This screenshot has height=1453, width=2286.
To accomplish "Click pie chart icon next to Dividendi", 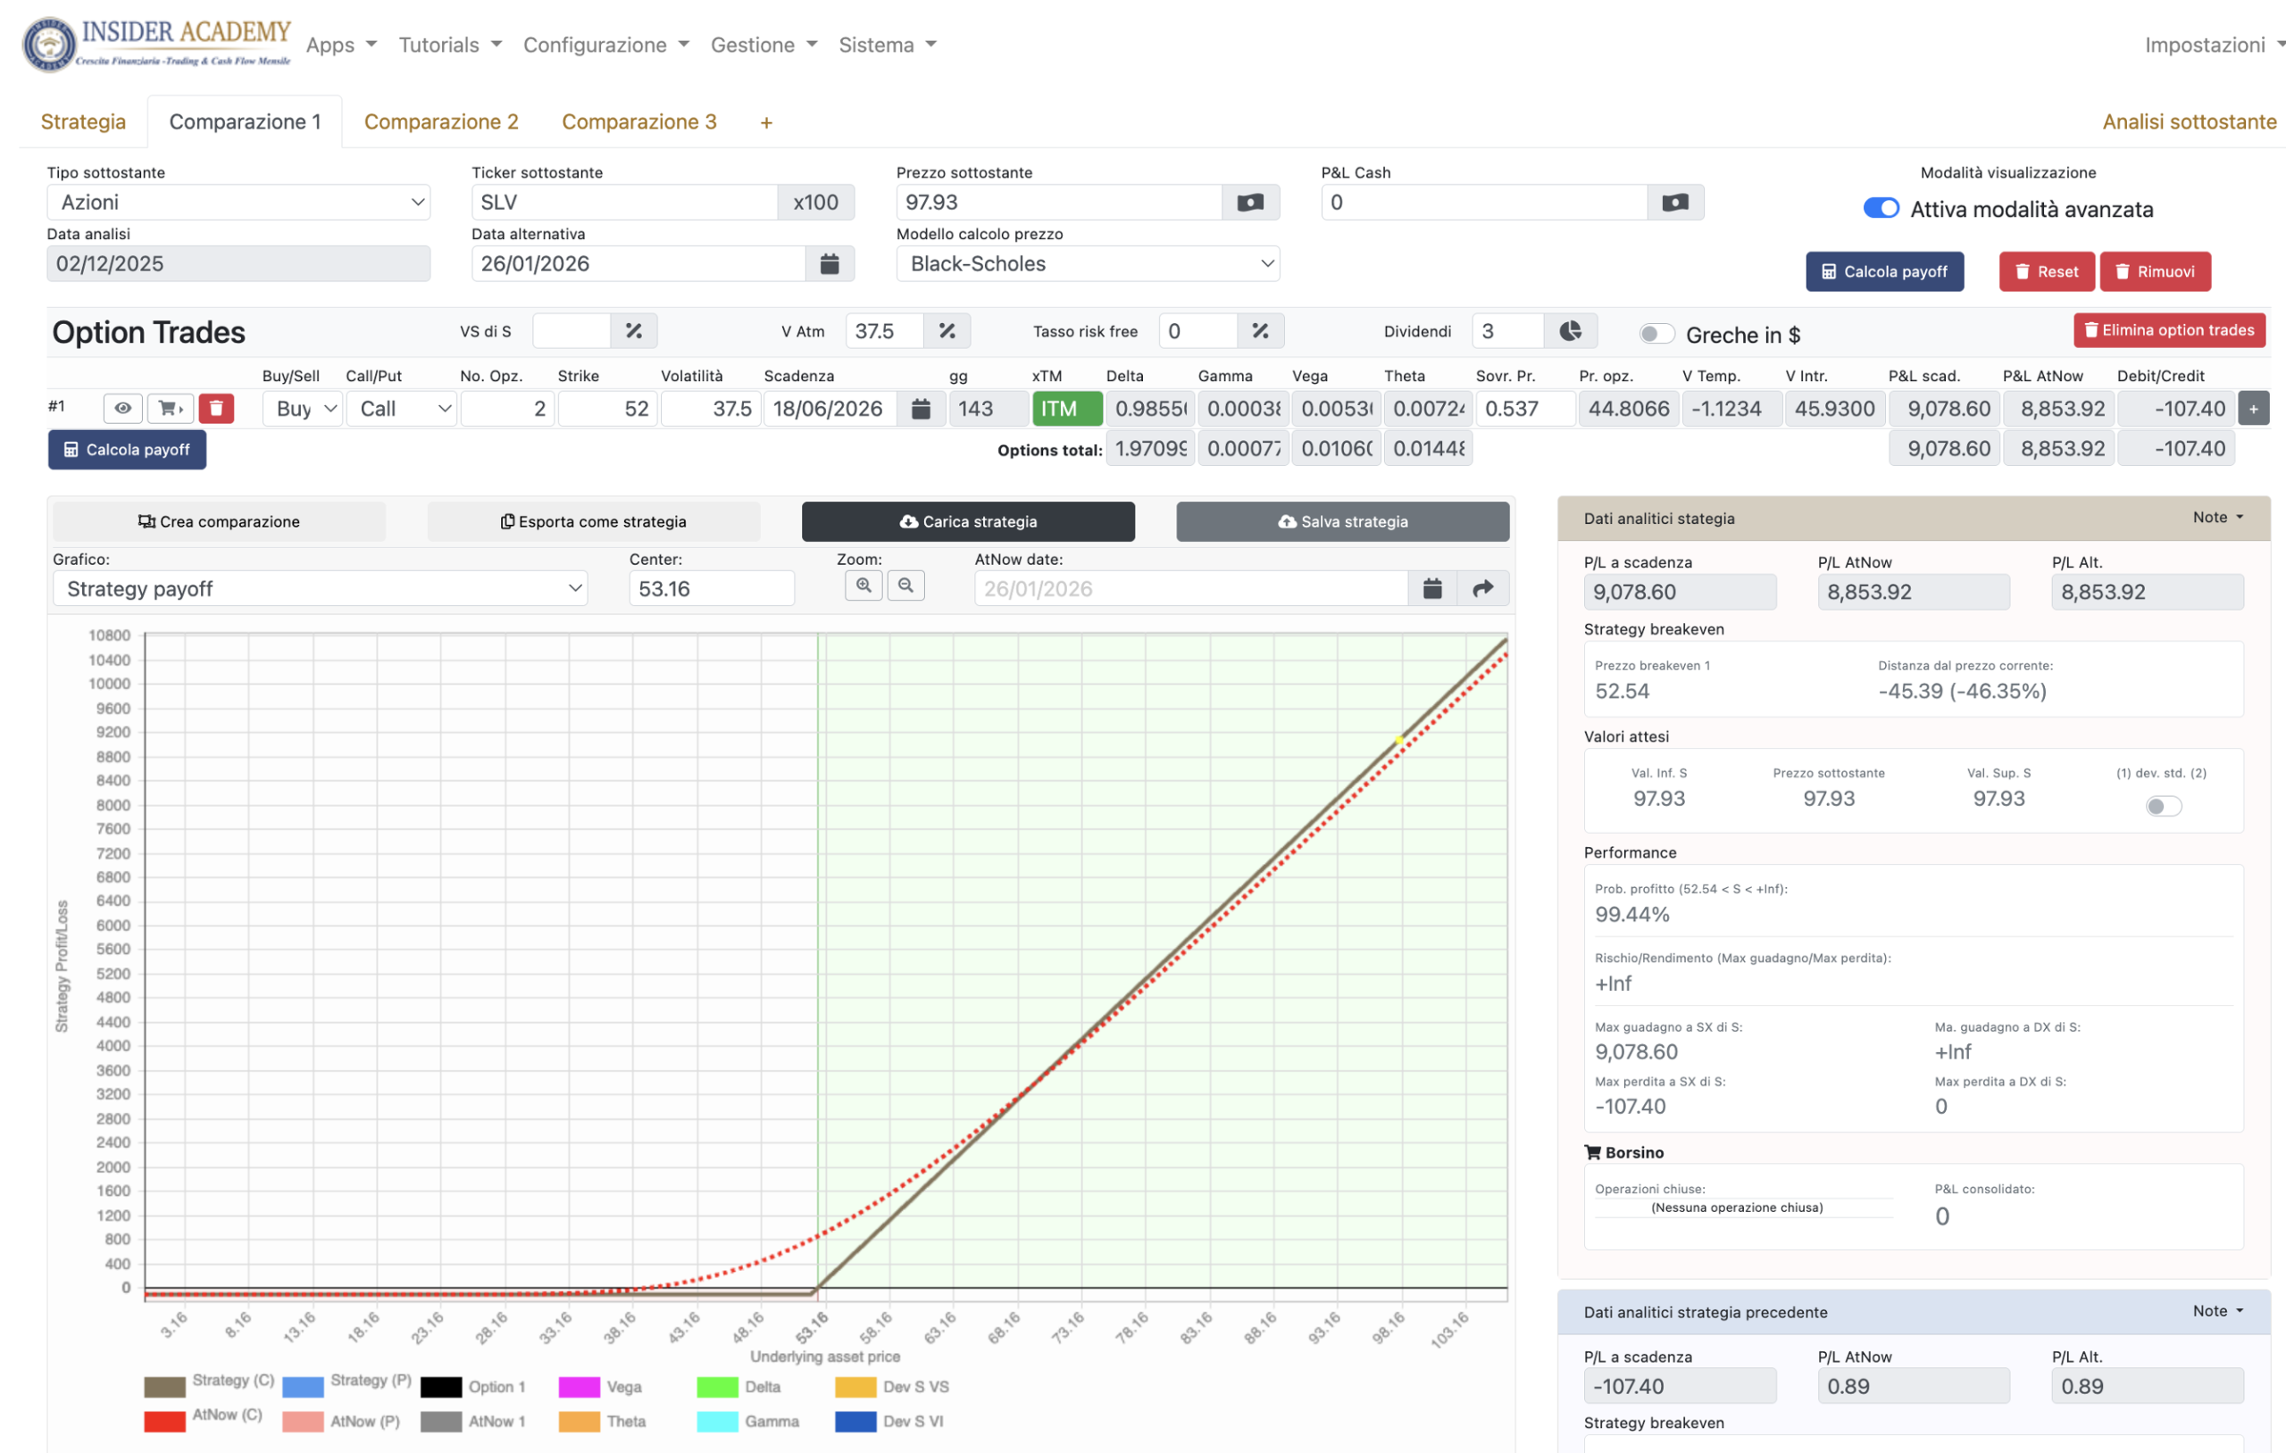I will coord(1570,331).
